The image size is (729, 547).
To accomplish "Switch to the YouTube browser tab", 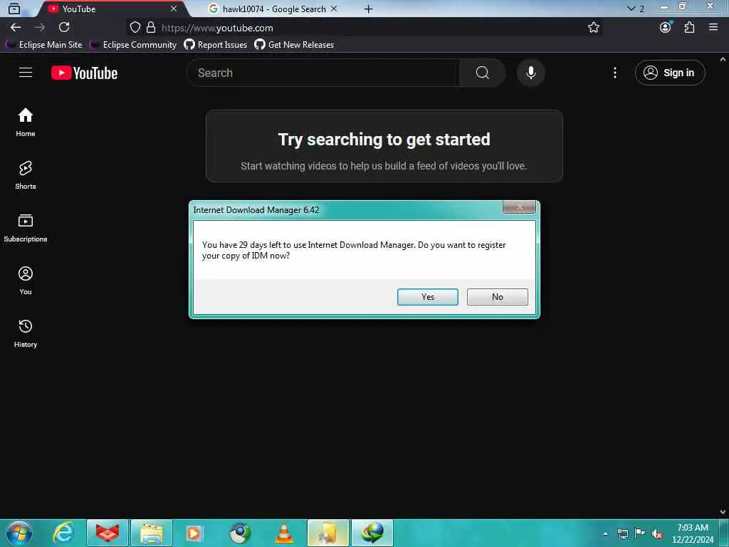I will [112, 9].
